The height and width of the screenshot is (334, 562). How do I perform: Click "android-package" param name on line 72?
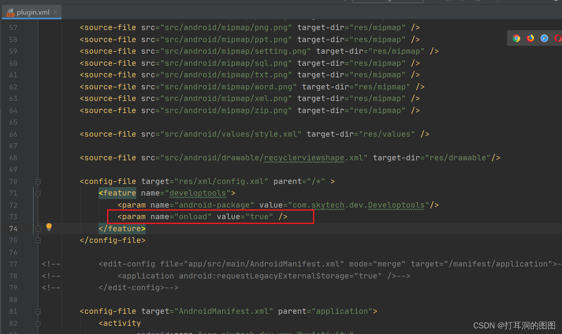click(x=214, y=205)
